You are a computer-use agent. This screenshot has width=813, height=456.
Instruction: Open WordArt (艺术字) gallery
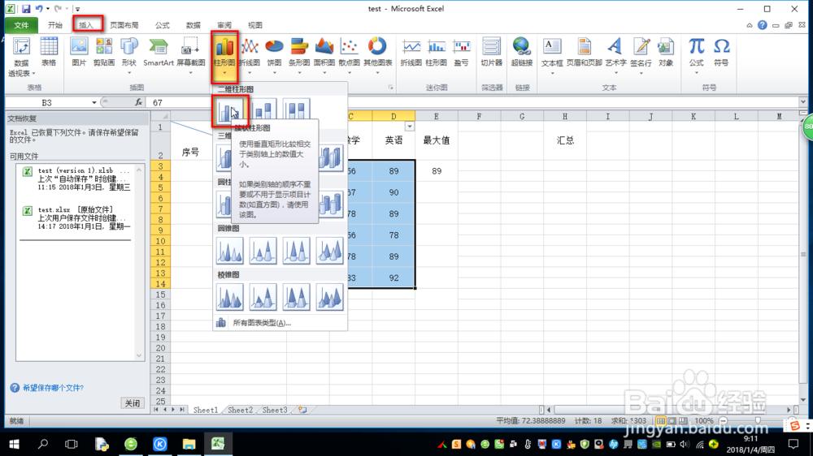point(615,56)
